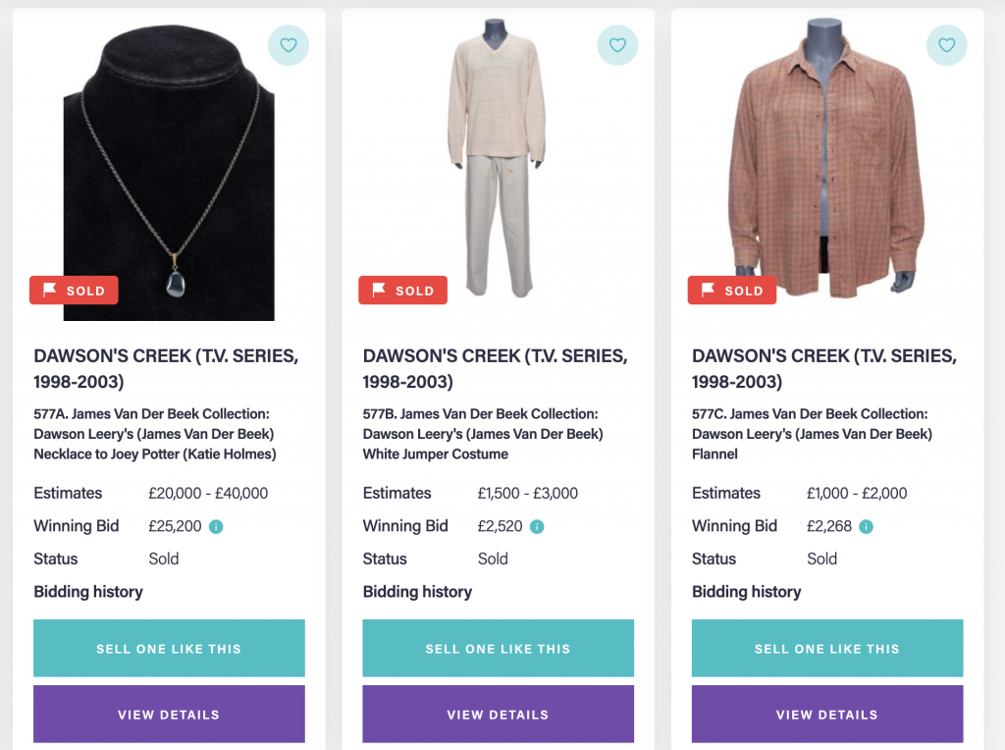Open the necklace product photo
This screenshot has height=750, width=1005.
pyautogui.click(x=169, y=167)
